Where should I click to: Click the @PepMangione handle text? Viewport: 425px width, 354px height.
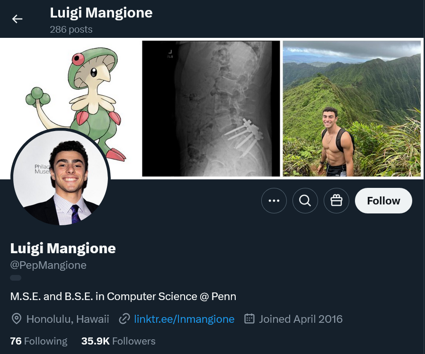click(48, 265)
